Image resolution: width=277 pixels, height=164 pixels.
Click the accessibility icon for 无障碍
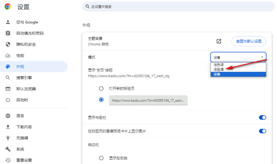click(x=8, y=138)
